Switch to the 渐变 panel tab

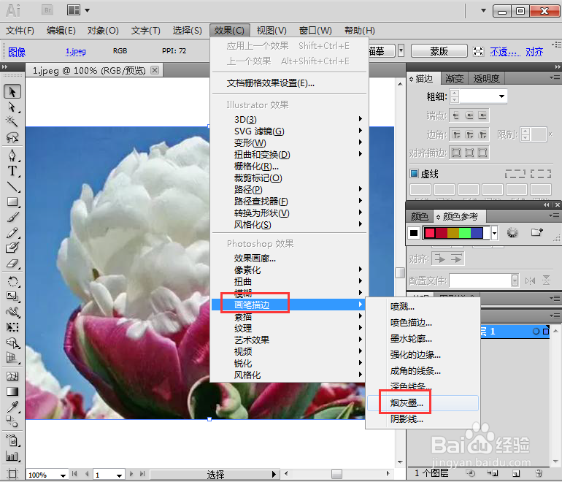point(454,78)
